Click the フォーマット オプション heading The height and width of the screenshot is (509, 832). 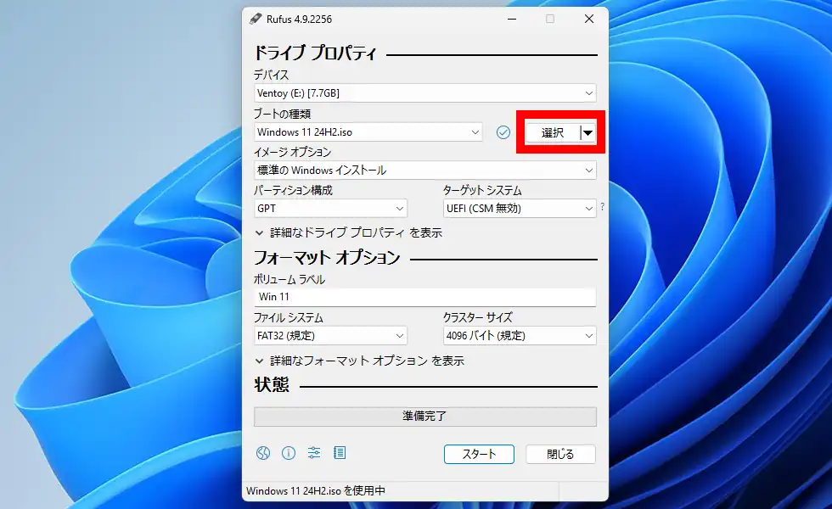coord(327,258)
